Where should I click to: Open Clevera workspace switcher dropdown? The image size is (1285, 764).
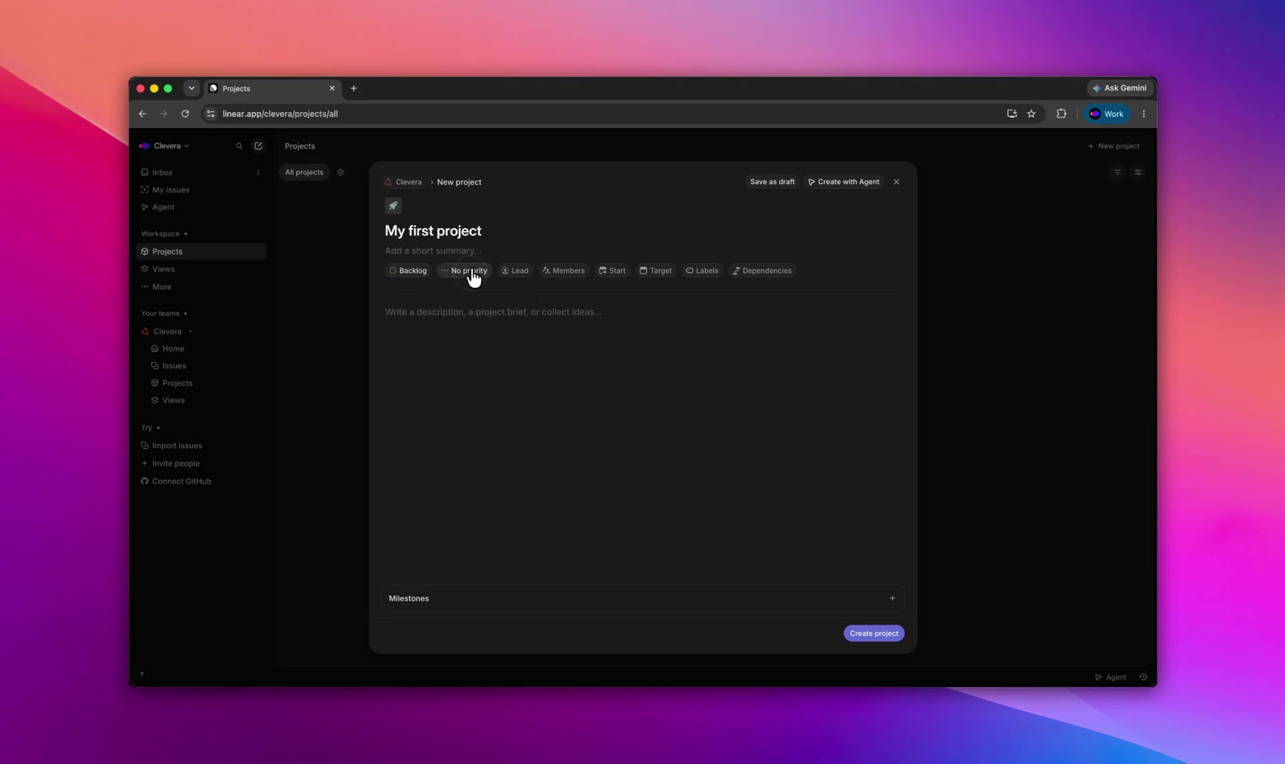(165, 146)
